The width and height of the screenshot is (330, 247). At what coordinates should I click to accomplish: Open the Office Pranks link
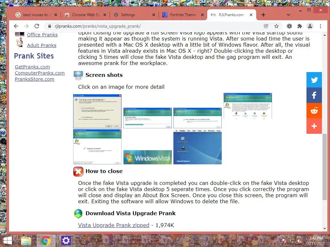click(x=42, y=35)
